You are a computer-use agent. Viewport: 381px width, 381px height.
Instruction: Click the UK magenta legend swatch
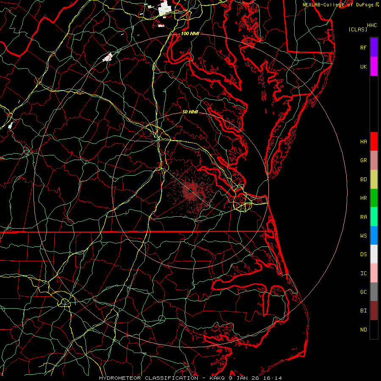(374, 66)
